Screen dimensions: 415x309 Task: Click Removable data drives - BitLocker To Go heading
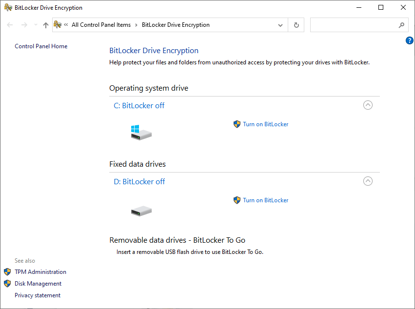click(x=177, y=240)
